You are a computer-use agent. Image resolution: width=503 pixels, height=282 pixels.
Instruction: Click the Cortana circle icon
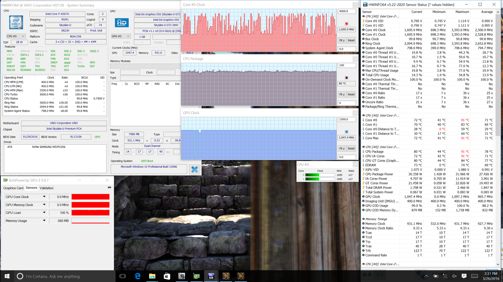20,276
